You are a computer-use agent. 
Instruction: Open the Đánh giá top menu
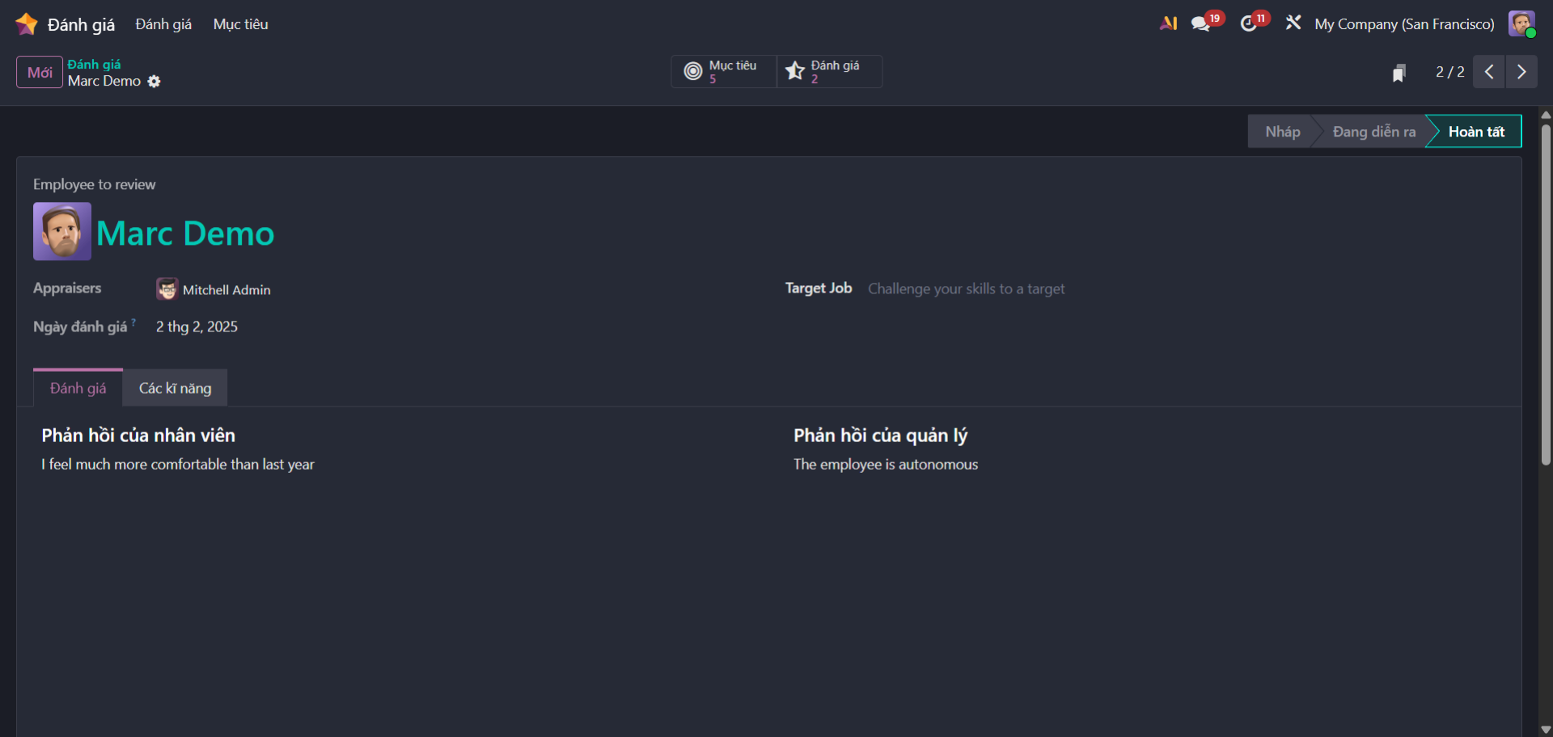[x=163, y=24]
